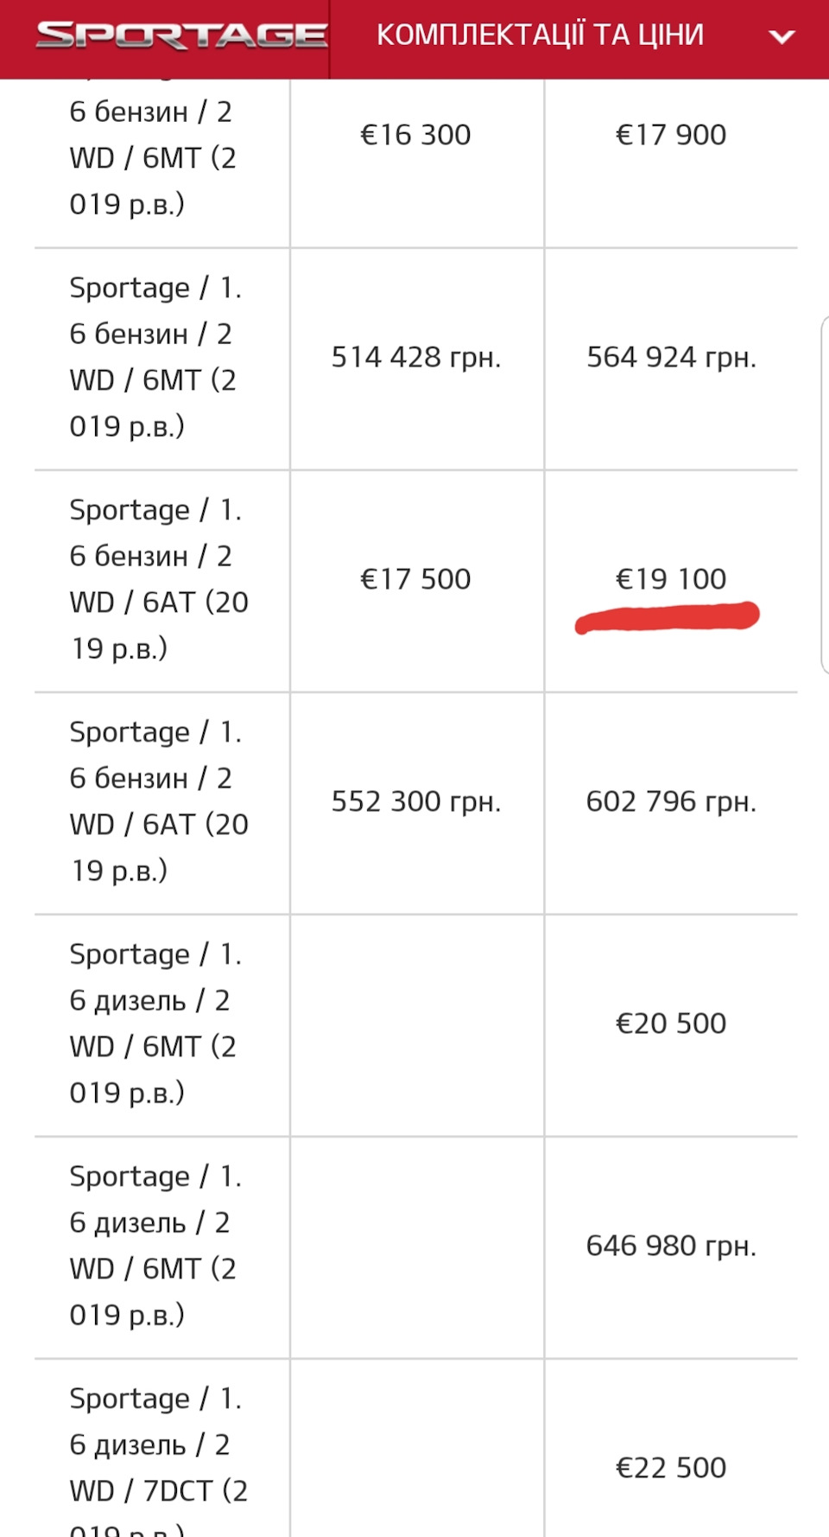The width and height of the screenshot is (829, 1537).
Task: Click the scrollbar handle on right edge
Action: pos(825,494)
